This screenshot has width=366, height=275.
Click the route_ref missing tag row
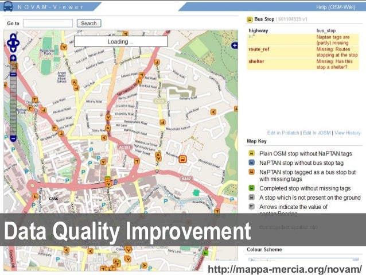(x=303, y=52)
